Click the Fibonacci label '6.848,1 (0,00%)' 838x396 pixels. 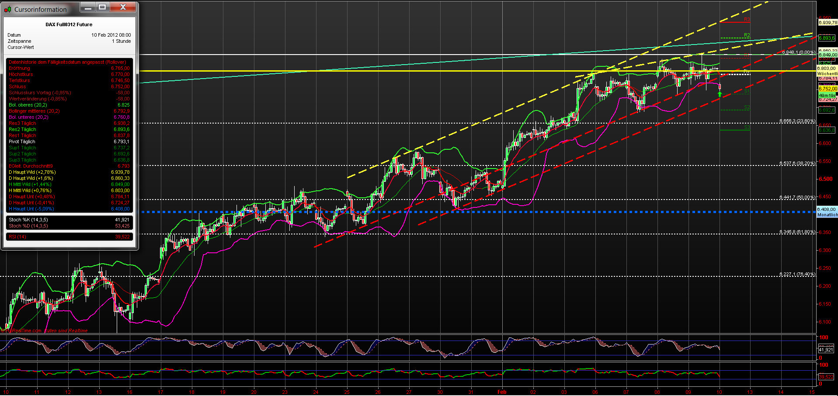click(x=799, y=52)
